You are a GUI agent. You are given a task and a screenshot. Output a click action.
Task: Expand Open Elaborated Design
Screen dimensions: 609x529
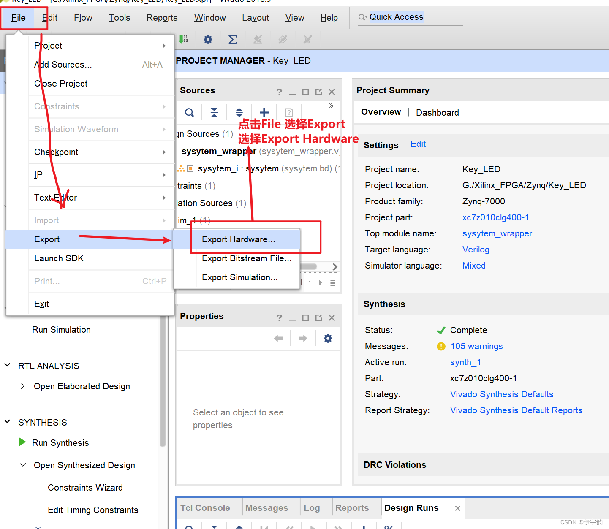coord(23,386)
